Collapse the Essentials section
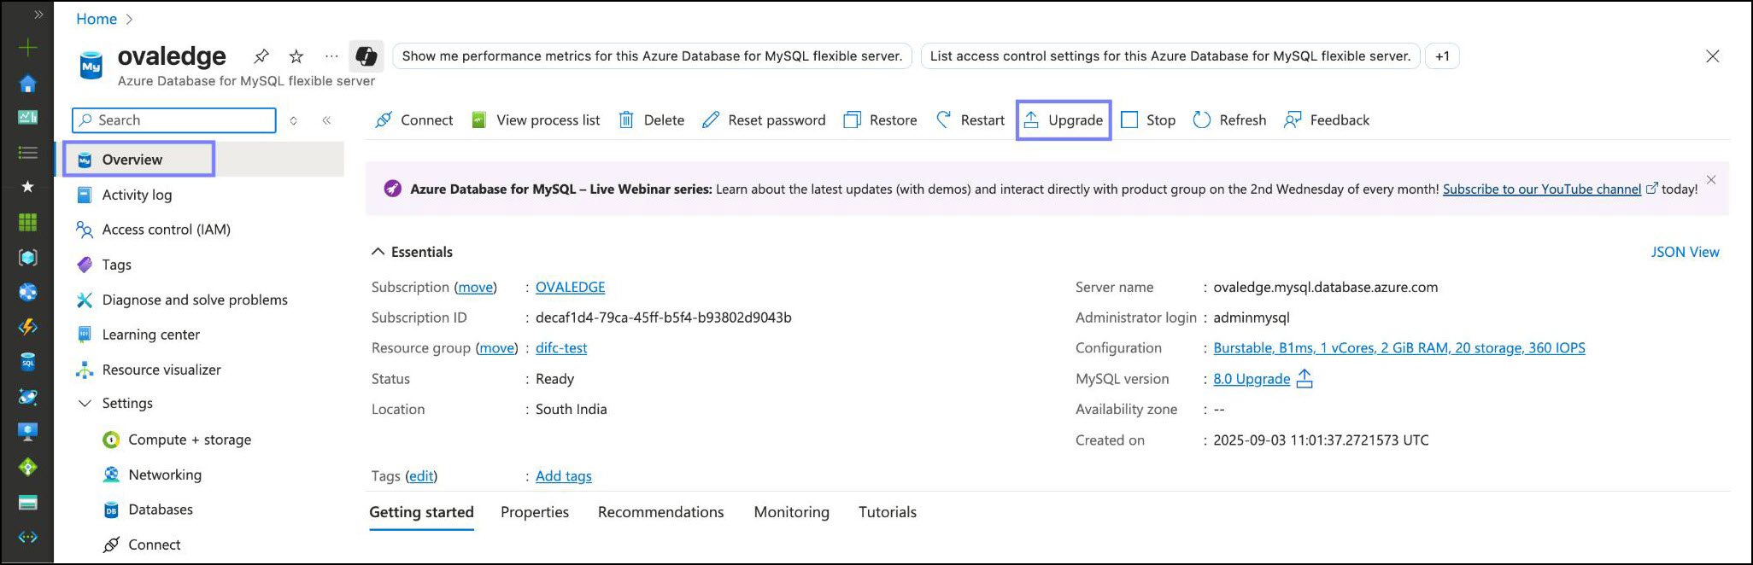The width and height of the screenshot is (1753, 565). [x=378, y=252]
